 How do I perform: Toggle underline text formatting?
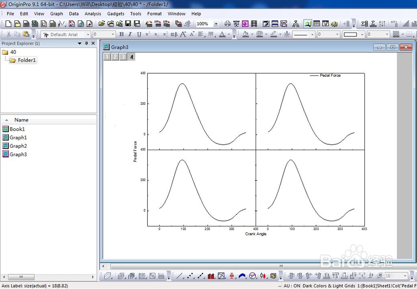[x=139, y=34]
